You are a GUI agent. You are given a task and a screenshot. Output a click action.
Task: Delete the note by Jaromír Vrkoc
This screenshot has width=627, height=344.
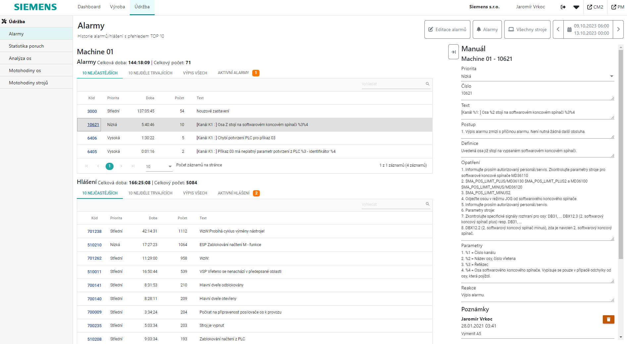coord(608,319)
